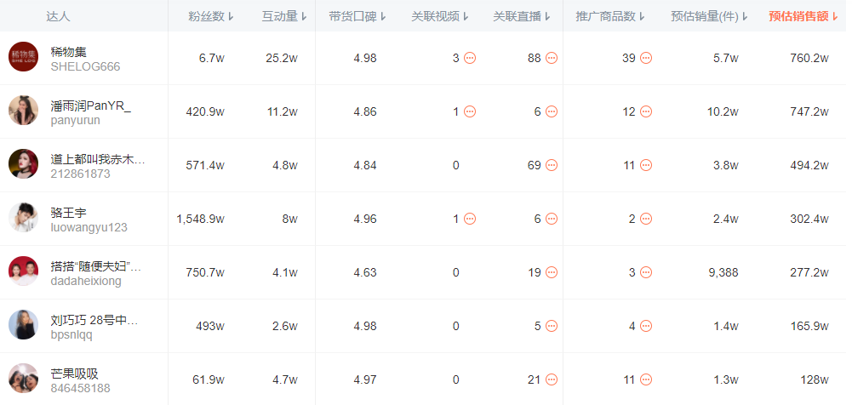Open 潘雨润PanYR_ influencer name link
The width and height of the screenshot is (852, 405).
(x=91, y=105)
